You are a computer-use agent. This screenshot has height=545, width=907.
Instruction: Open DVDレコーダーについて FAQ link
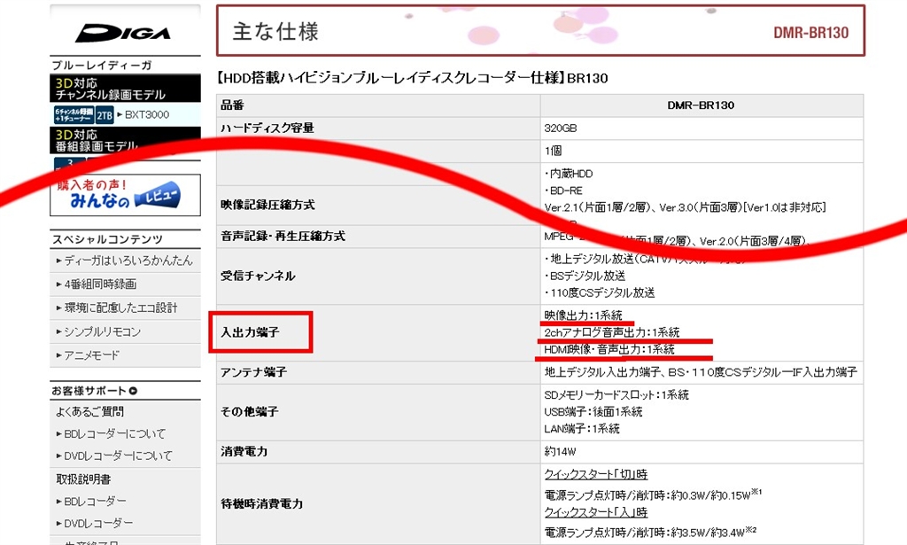coord(118,455)
